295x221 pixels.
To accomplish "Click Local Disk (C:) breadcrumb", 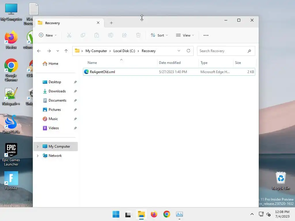I will point(124,51).
